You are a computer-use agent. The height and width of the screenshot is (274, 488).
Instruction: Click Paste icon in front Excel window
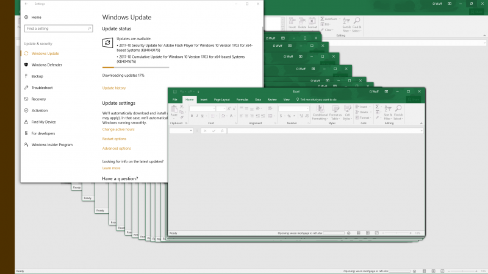(x=174, y=109)
